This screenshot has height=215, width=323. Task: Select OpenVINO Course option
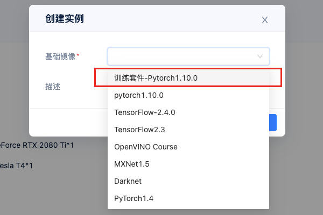coord(188,147)
